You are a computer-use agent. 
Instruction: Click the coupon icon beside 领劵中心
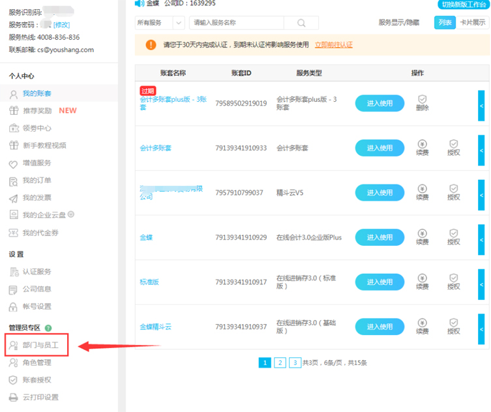click(14, 128)
